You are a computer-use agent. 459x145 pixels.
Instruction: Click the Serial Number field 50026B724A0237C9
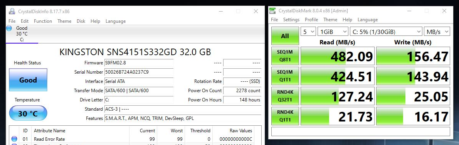coord(139,72)
